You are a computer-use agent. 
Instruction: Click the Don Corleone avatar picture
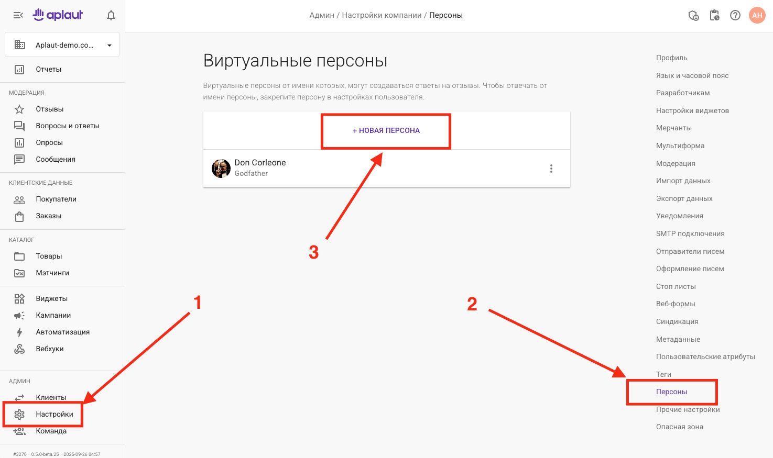point(221,169)
